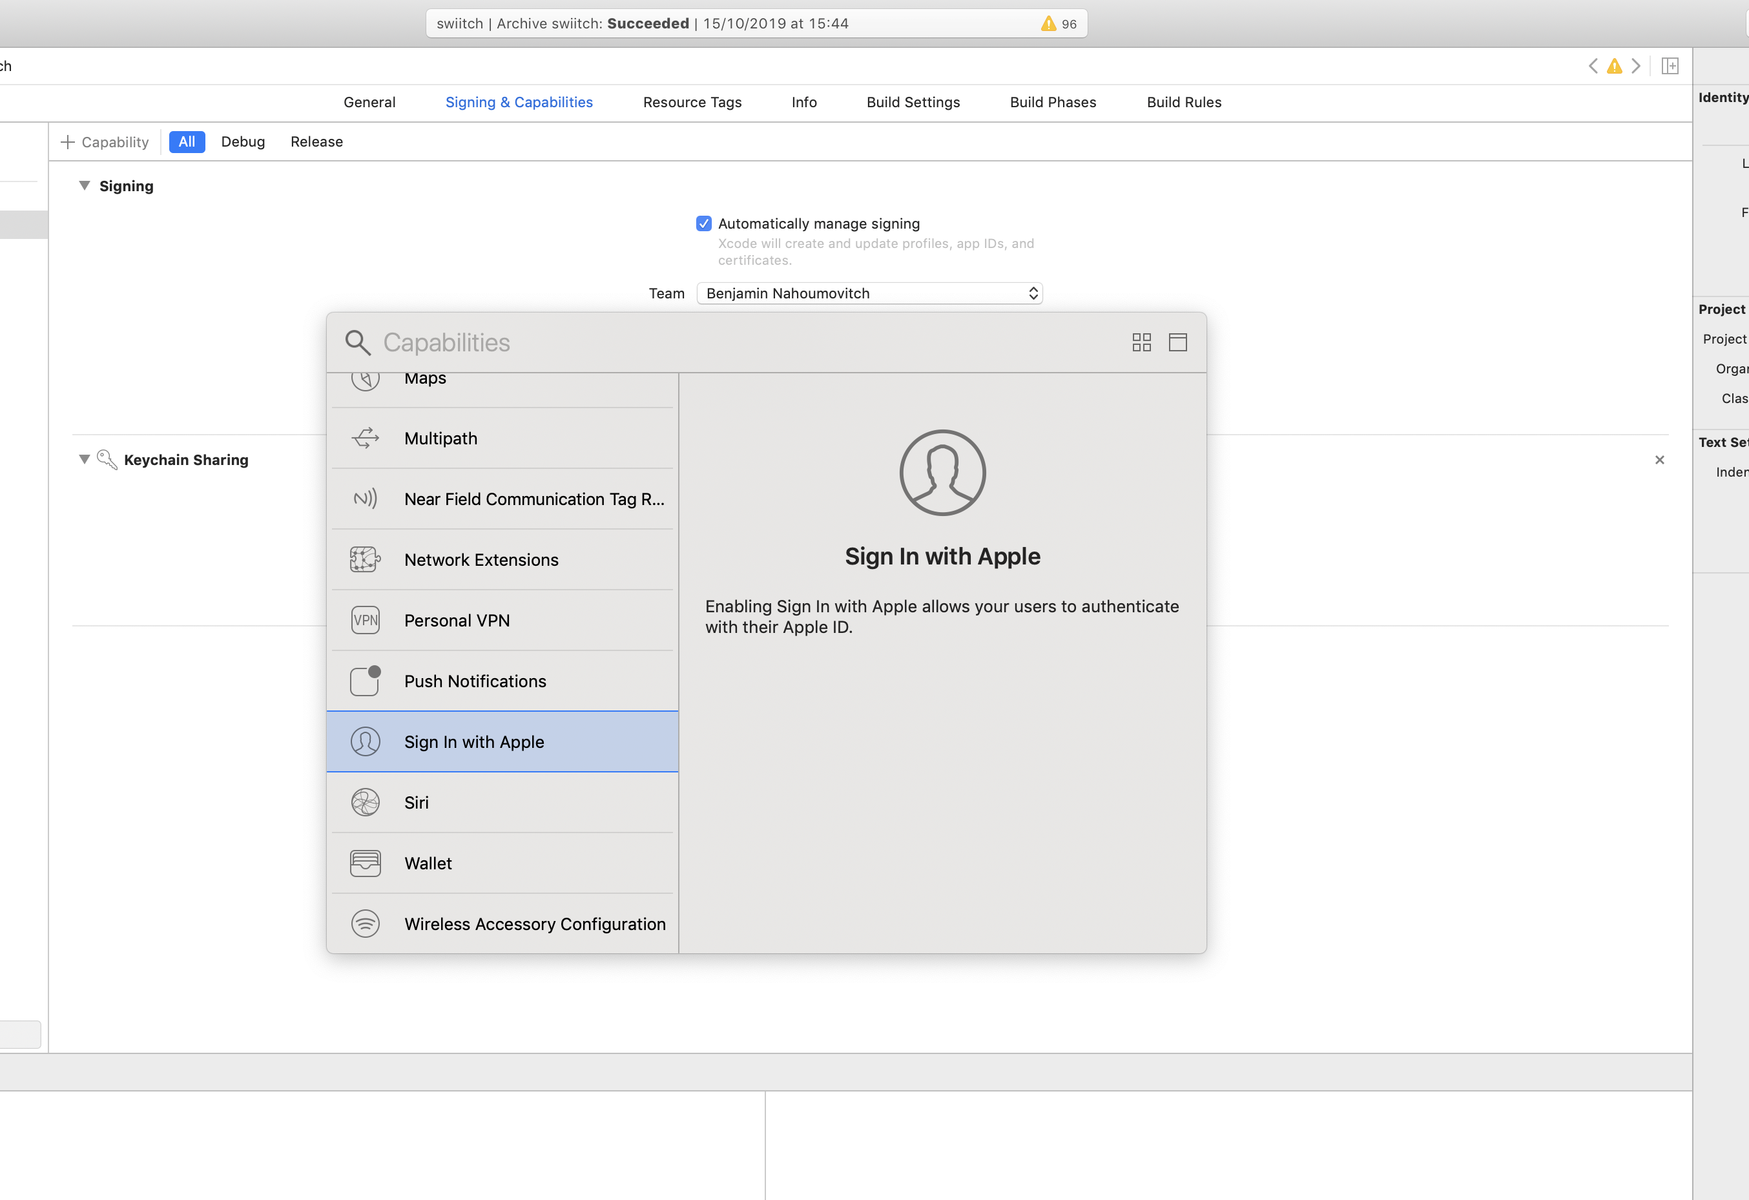Viewport: 1749px width, 1200px height.
Task: Go to next issue with right chevron
Action: (x=1635, y=67)
